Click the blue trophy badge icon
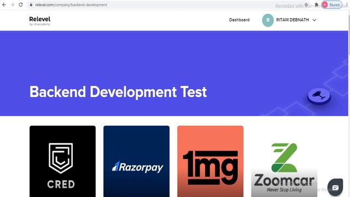This screenshot has height=197, width=350. pyautogui.click(x=319, y=96)
